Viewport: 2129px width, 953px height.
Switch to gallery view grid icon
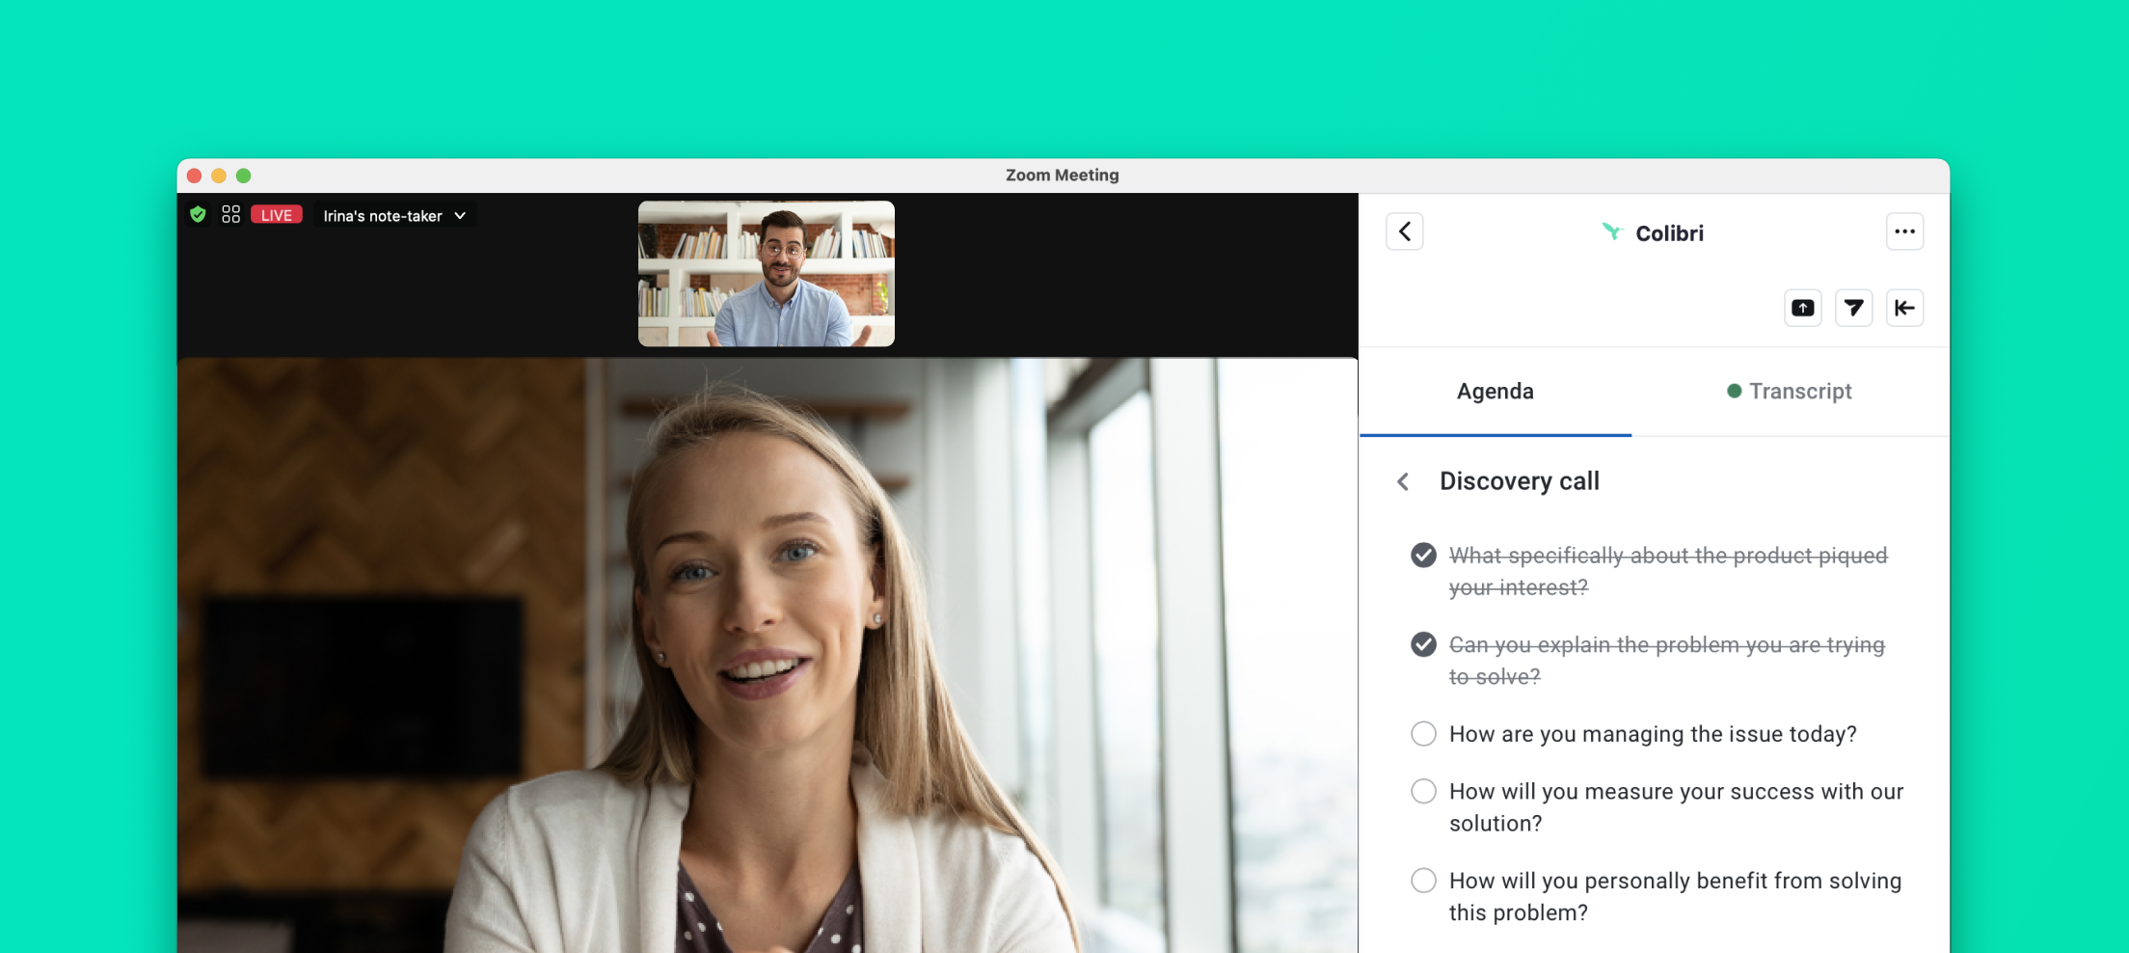(230, 214)
